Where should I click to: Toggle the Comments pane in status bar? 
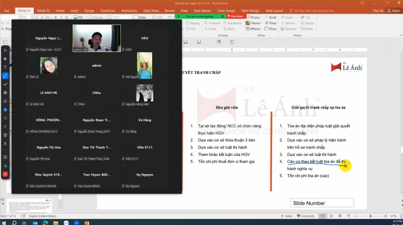[306, 216]
